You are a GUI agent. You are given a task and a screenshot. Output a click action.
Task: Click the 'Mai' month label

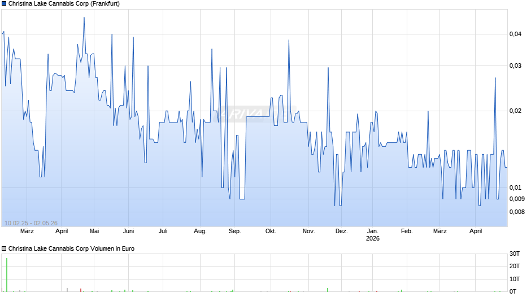[x=94, y=232]
